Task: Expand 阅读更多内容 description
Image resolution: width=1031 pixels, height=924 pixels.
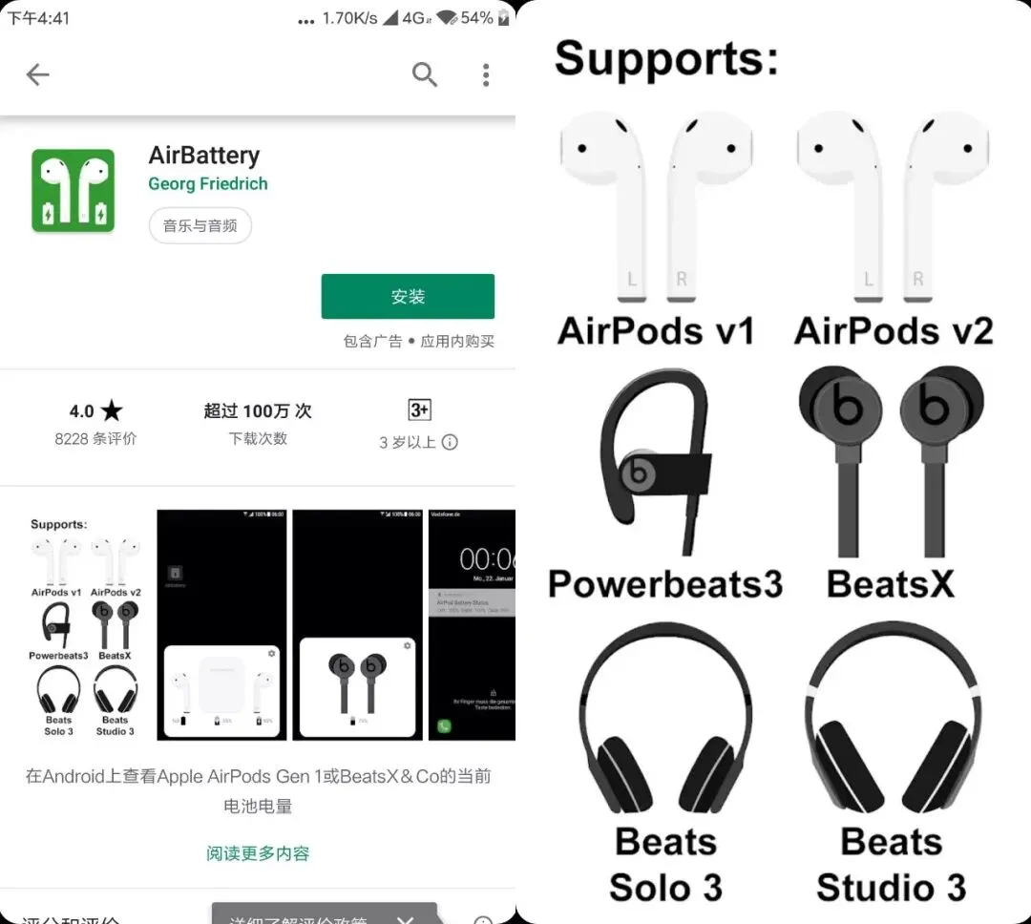Action: [258, 853]
